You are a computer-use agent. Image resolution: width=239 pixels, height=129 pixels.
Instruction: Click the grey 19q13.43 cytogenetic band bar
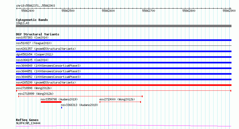pyautogui.click(x=124, y=26)
